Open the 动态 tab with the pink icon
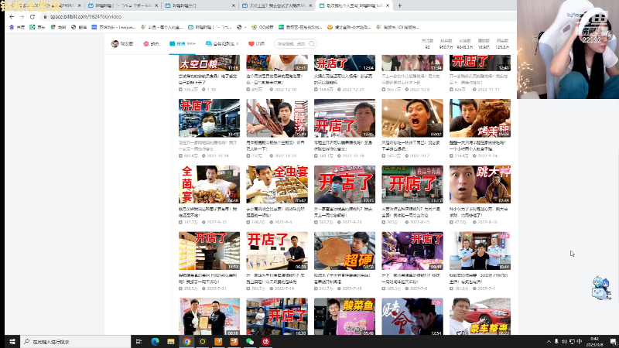The height and width of the screenshot is (348, 619). click(x=151, y=44)
